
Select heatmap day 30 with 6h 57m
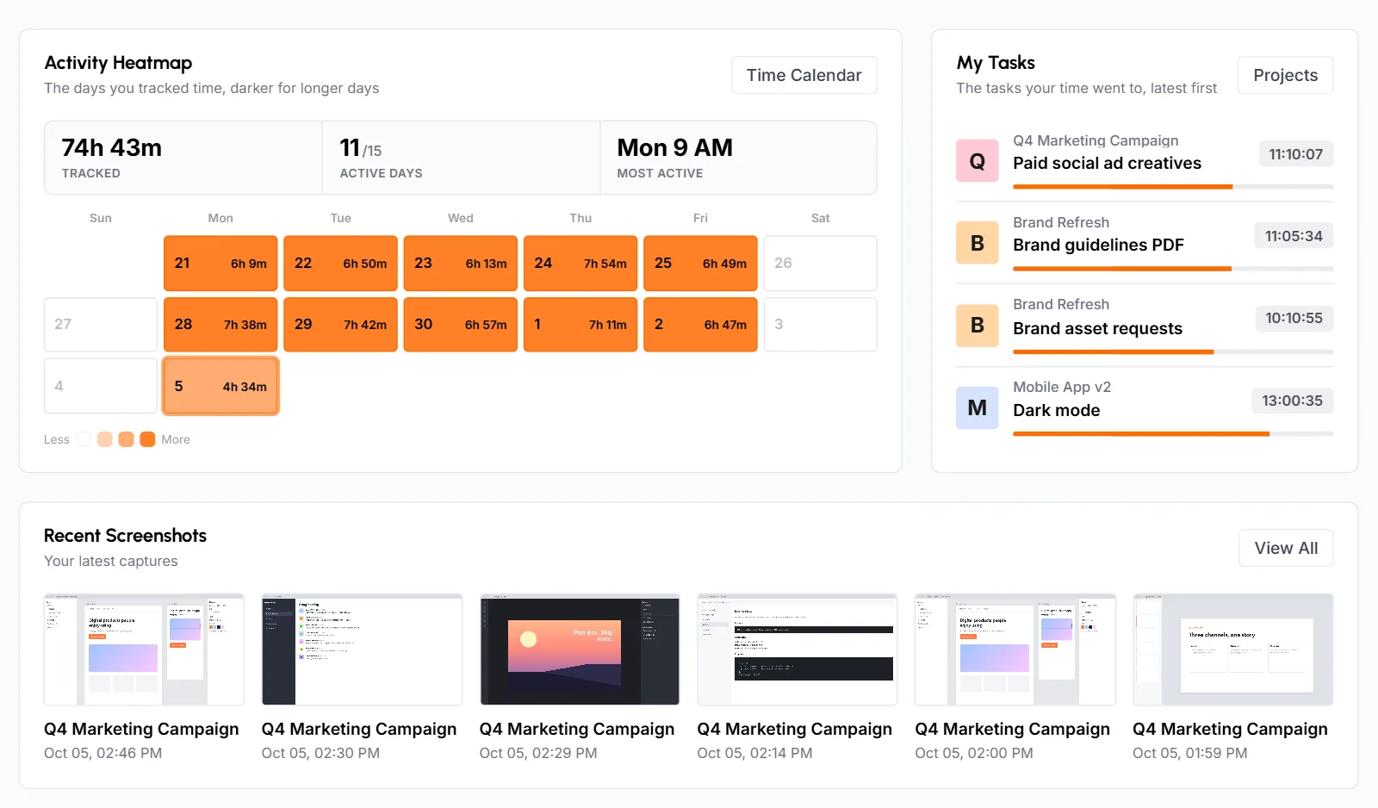point(461,325)
